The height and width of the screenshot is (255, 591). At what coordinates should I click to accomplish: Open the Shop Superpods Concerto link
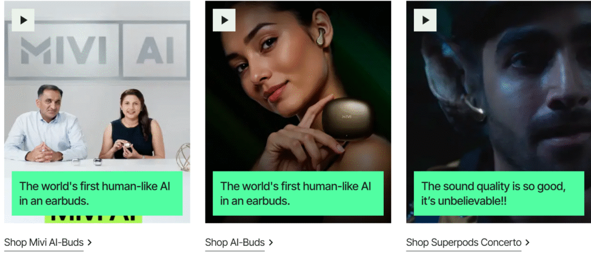pos(463,242)
